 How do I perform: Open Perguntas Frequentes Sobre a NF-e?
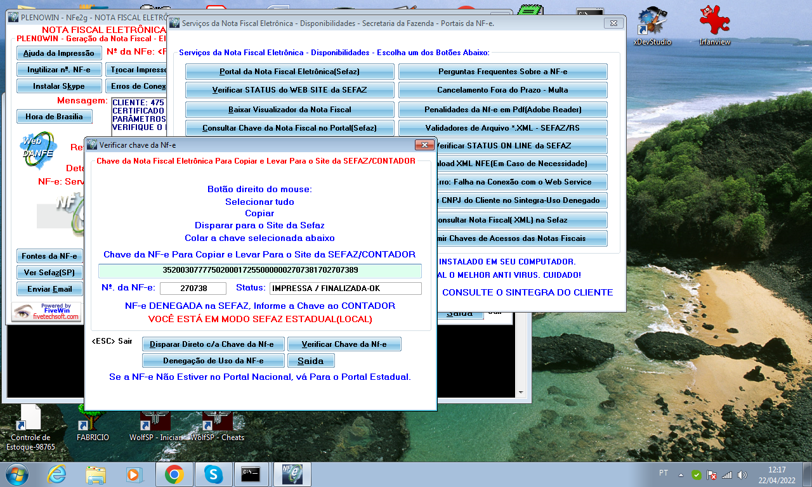tap(503, 72)
